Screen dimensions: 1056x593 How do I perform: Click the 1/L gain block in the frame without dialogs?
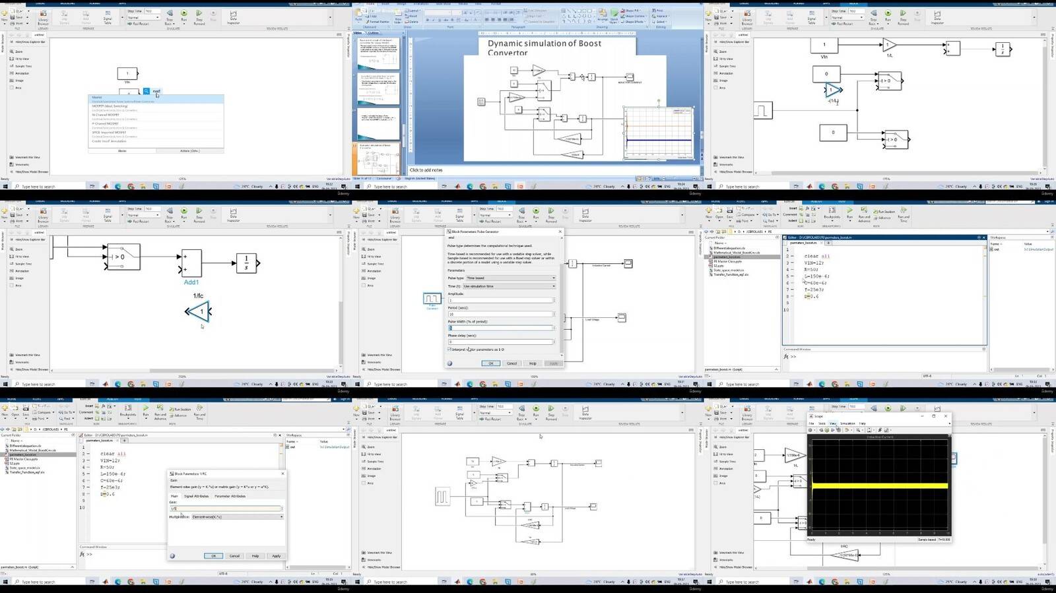tap(889, 46)
